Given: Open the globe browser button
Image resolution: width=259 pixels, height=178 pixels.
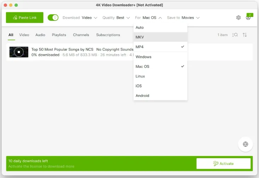Looking at the screenshot, I should point(246,144).
